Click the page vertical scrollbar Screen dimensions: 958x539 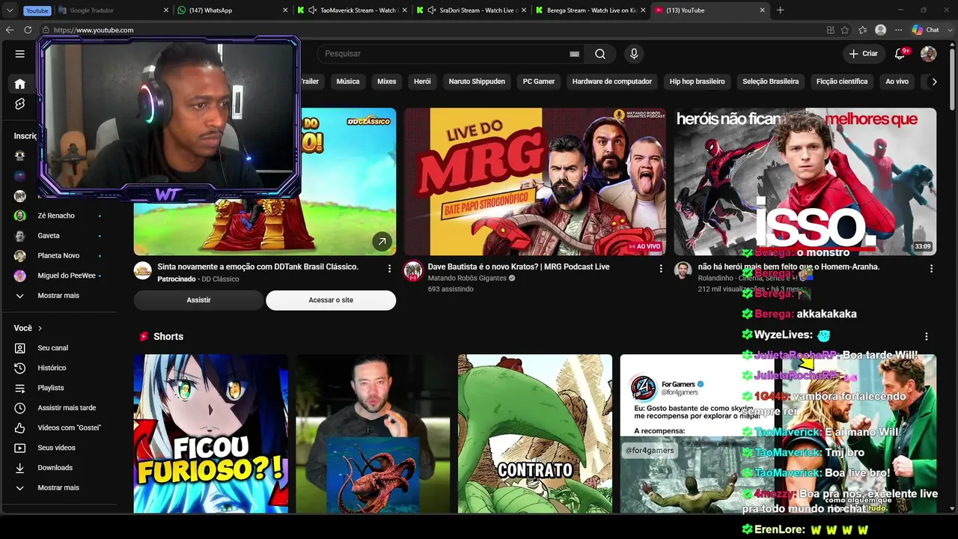(953, 79)
